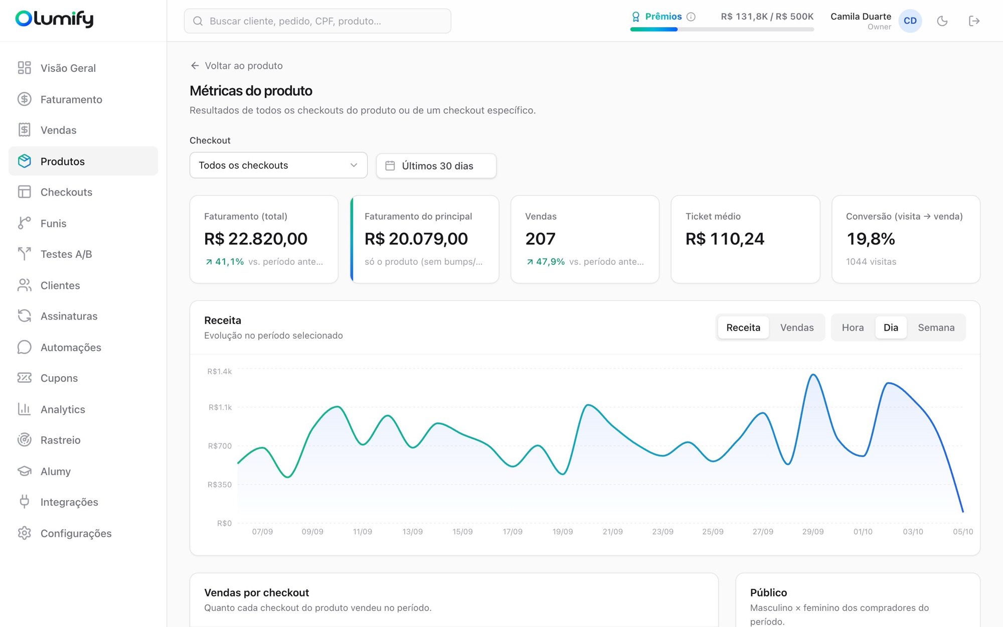Click the Assinaturas refresh icon
This screenshot has height=627, width=1003.
(x=24, y=316)
